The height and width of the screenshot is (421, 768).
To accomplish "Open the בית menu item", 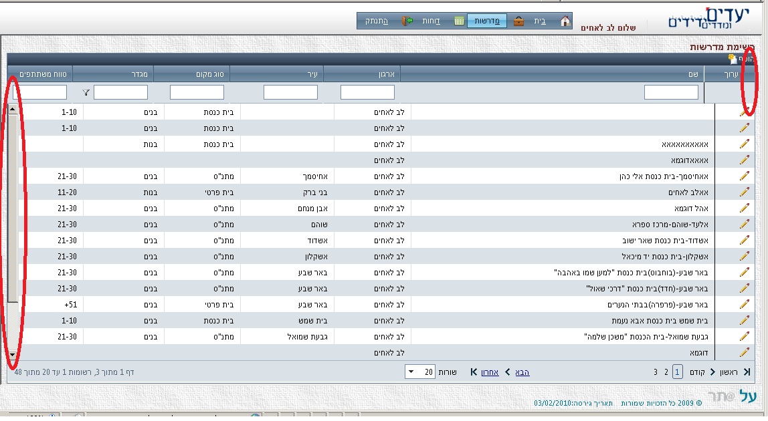I will coord(540,21).
